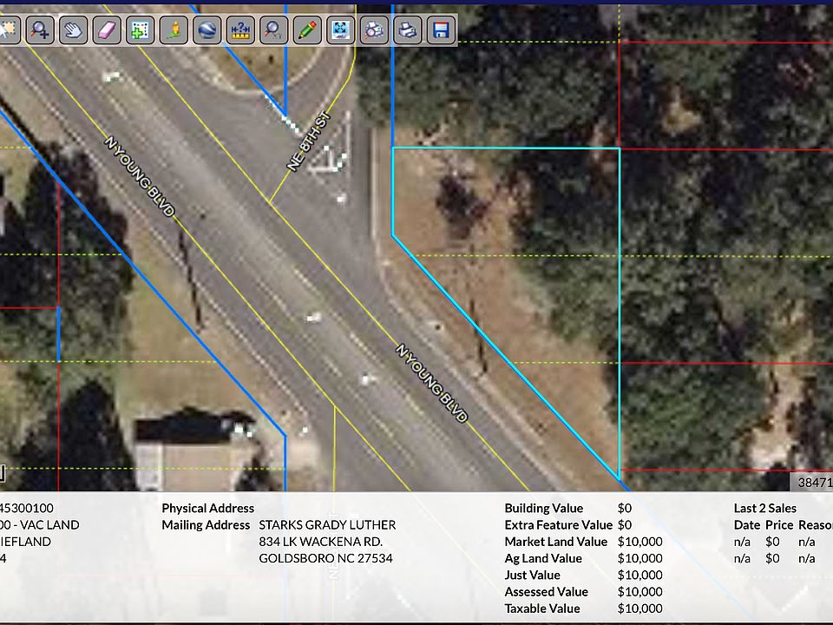Click the Taxable Value amount

click(640, 609)
